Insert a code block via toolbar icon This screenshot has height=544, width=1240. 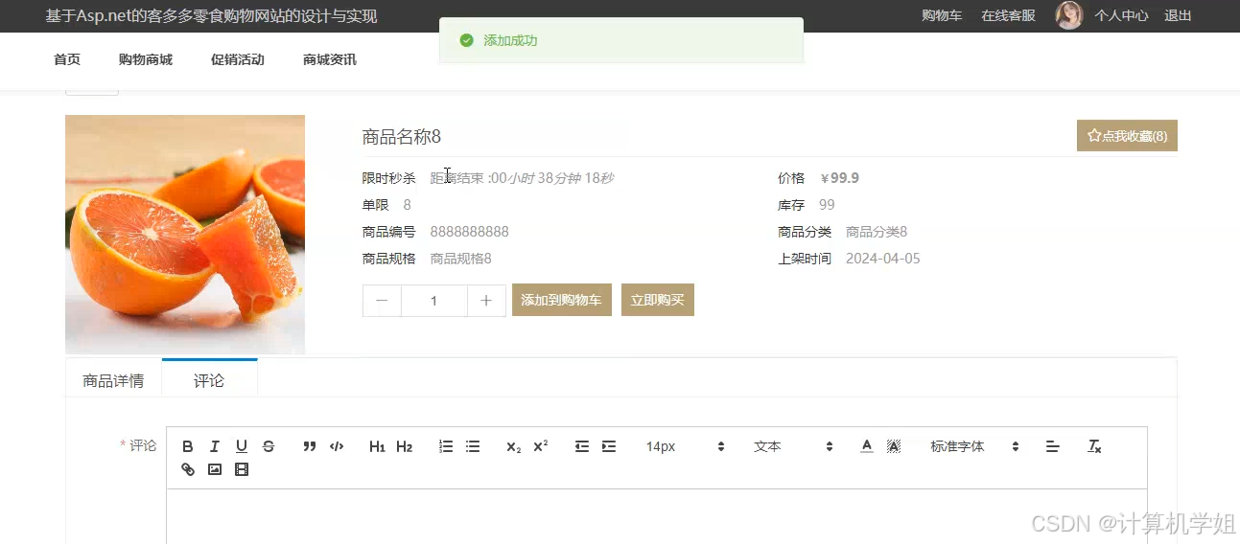pyautogui.click(x=337, y=446)
